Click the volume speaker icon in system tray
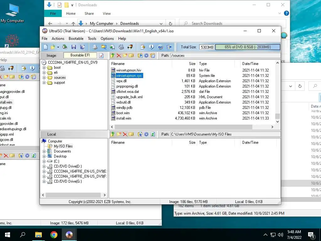This screenshot has height=241, width=321. (281, 235)
